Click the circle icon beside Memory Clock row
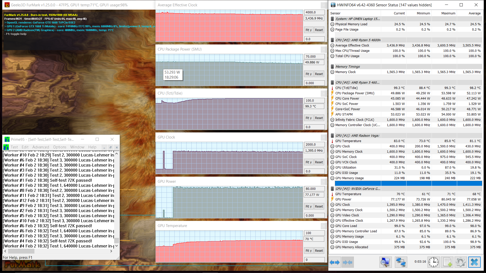The width and height of the screenshot is (486, 273). [x=332, y=72]
